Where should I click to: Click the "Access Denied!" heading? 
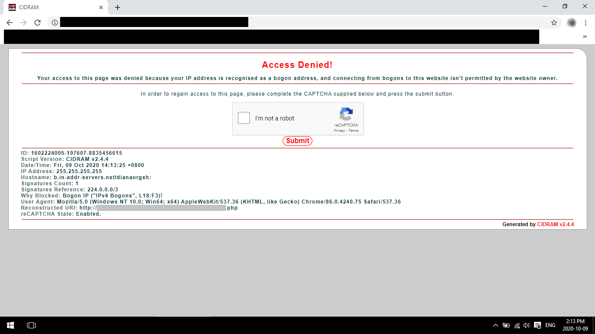pyautogui.click(x=297, y=65)
